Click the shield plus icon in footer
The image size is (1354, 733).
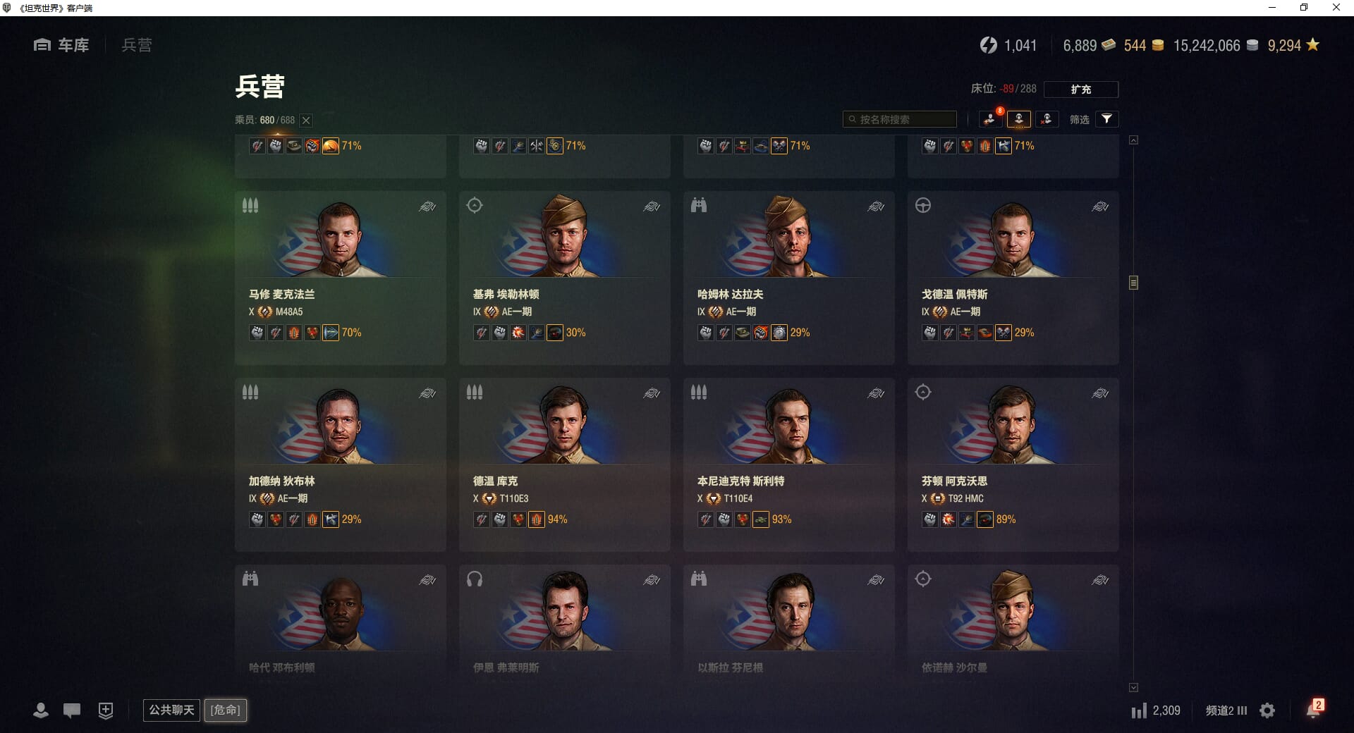(106, 710)
